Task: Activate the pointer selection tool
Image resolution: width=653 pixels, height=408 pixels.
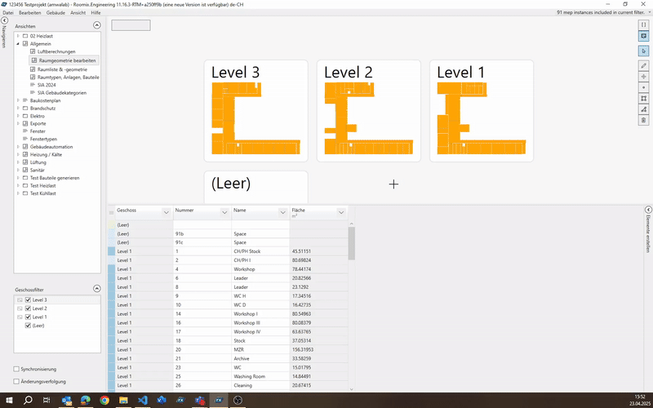Action: click(x=643, y=51)
